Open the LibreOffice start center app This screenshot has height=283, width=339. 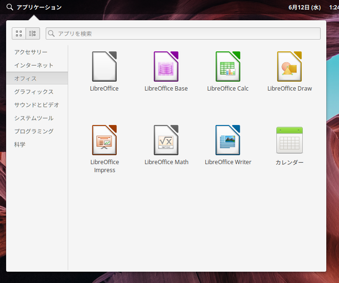(105, 71)
